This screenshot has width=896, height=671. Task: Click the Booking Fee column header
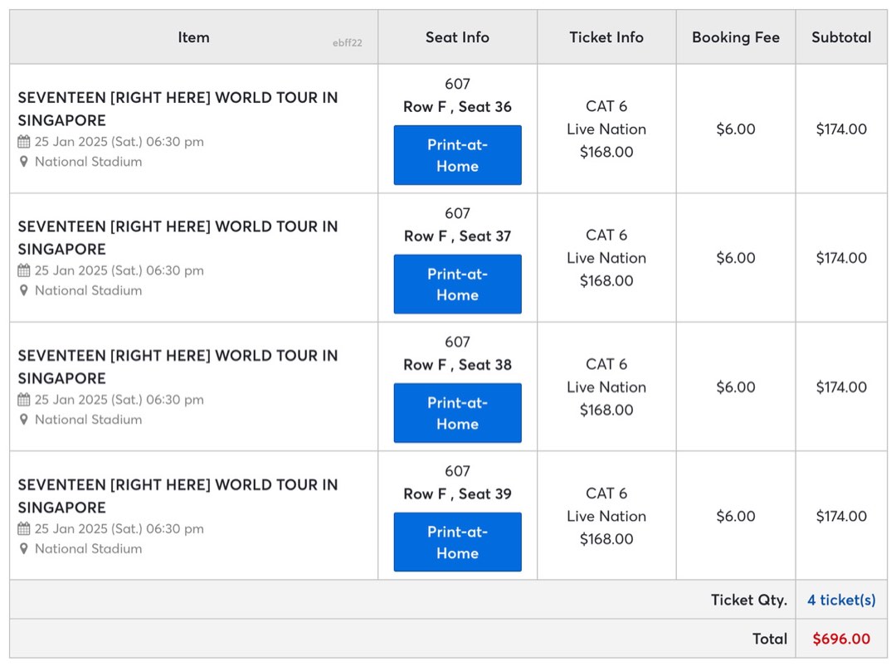(735, 36)
